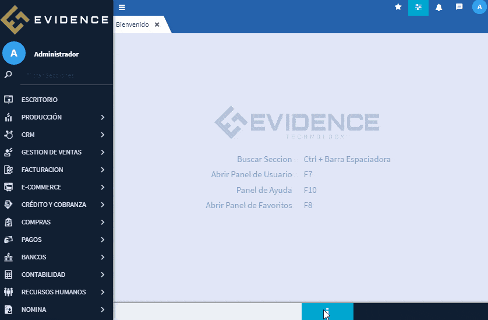Open E-COMMERCE menu label

[41, 187]
